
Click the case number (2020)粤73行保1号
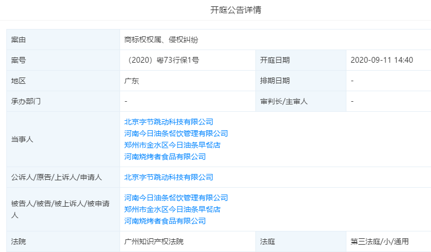[162, 60]
